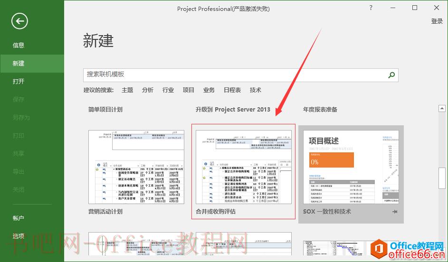Open the 打开 page

18,81
